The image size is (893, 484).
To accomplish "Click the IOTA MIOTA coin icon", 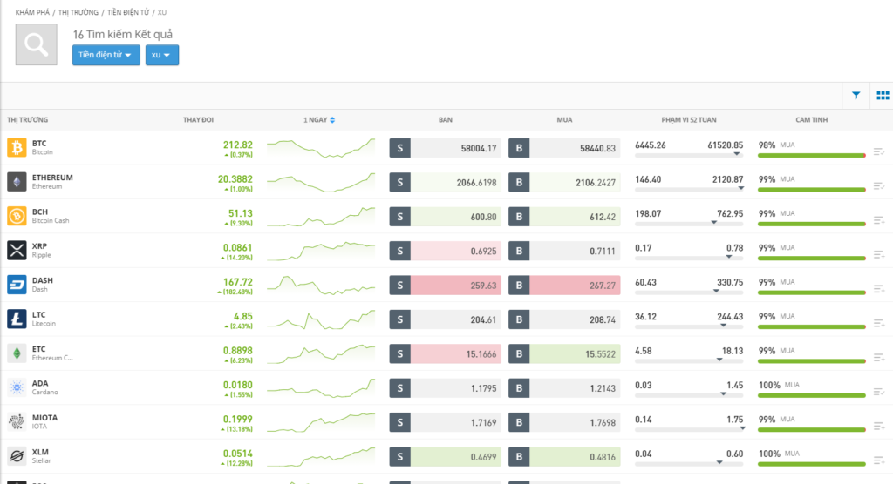I will (x=17, y=421).
